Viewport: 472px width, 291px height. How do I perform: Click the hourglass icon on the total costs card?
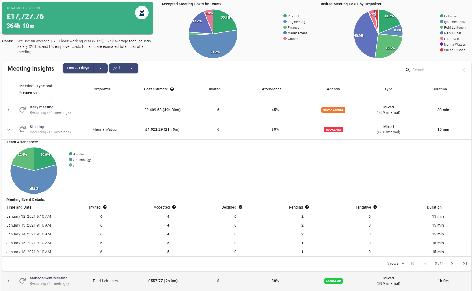click(142, 13)
